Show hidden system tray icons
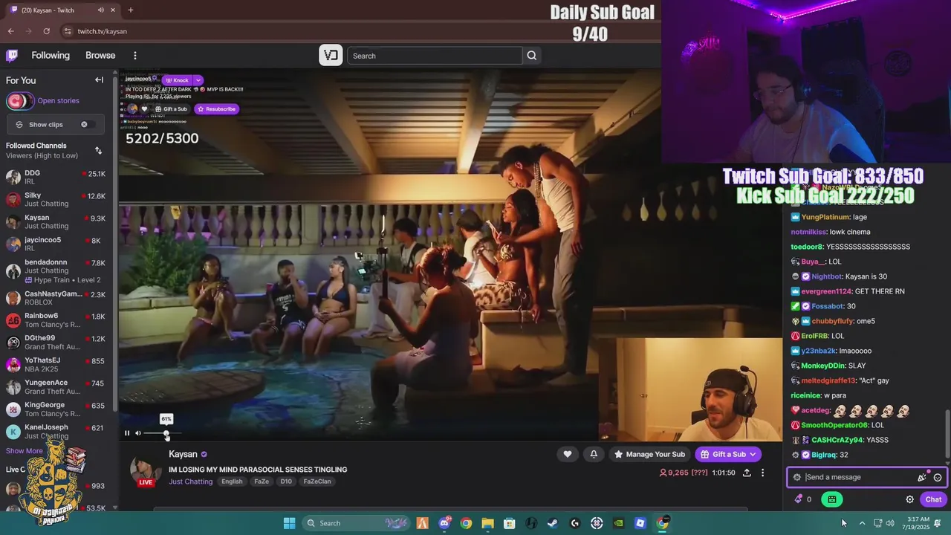 click(x=862, y=523)
